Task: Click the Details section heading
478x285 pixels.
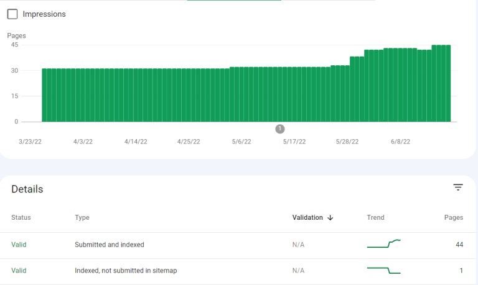Action: tap(27, 189)
